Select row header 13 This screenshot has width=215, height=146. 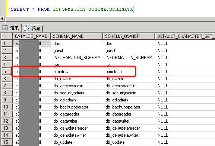[7, 128]
